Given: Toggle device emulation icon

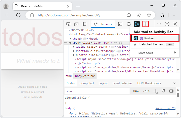Looking at the screenshot, I should [x=76, y=24].
